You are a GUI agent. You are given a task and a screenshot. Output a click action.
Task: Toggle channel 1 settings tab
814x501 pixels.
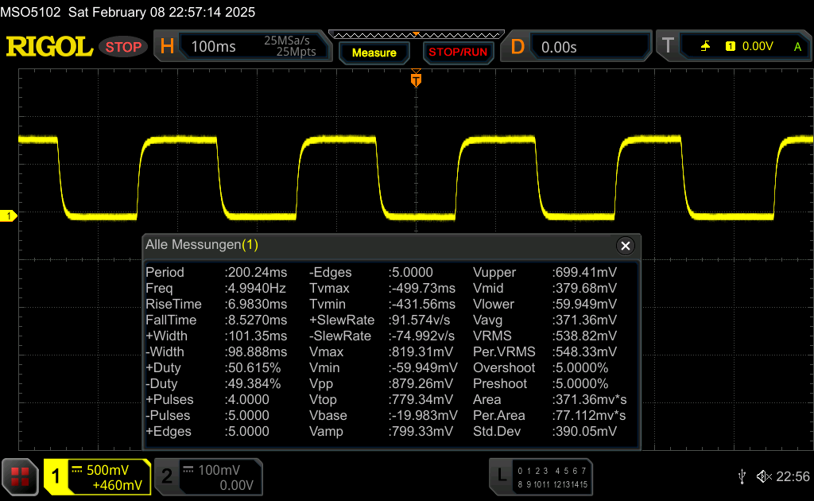pyautogui.click(x=97, y=476)
